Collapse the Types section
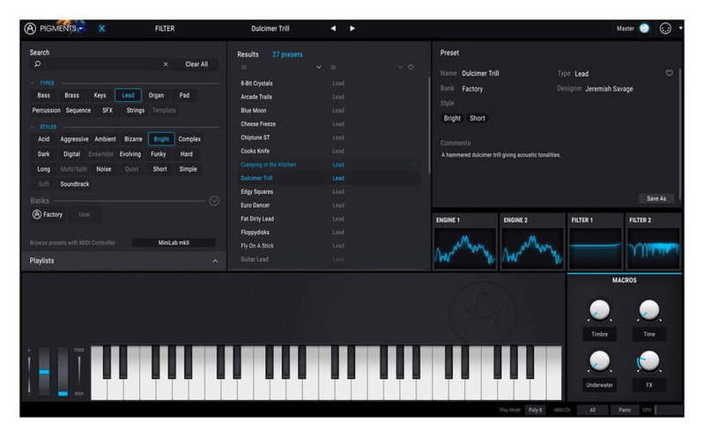This screenshot has height=437, width=704. [33, 83]
